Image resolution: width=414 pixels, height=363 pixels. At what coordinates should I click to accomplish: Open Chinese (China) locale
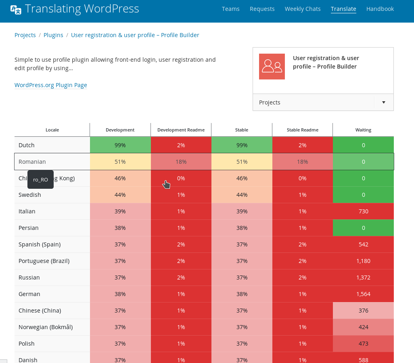pos(40,311)
